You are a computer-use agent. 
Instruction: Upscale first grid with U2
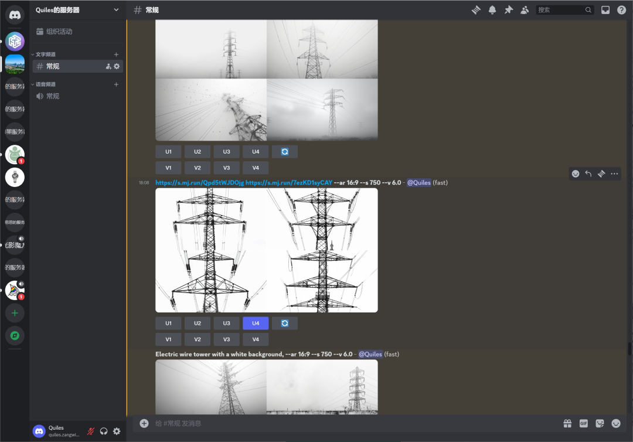tap(198, 152)
